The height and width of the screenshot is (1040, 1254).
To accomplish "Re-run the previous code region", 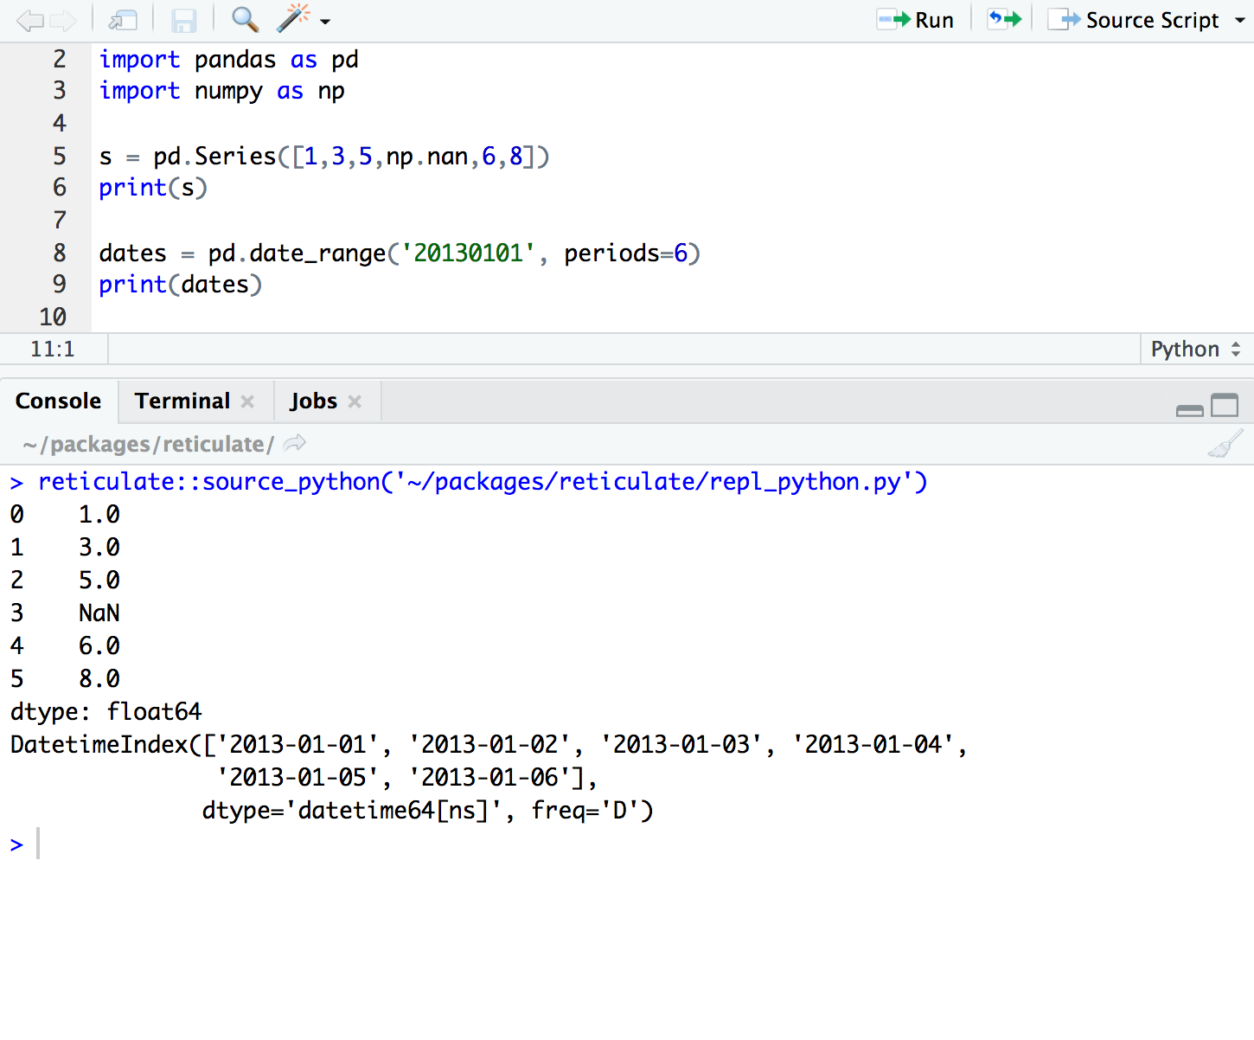I will [x=1004, y=19].
